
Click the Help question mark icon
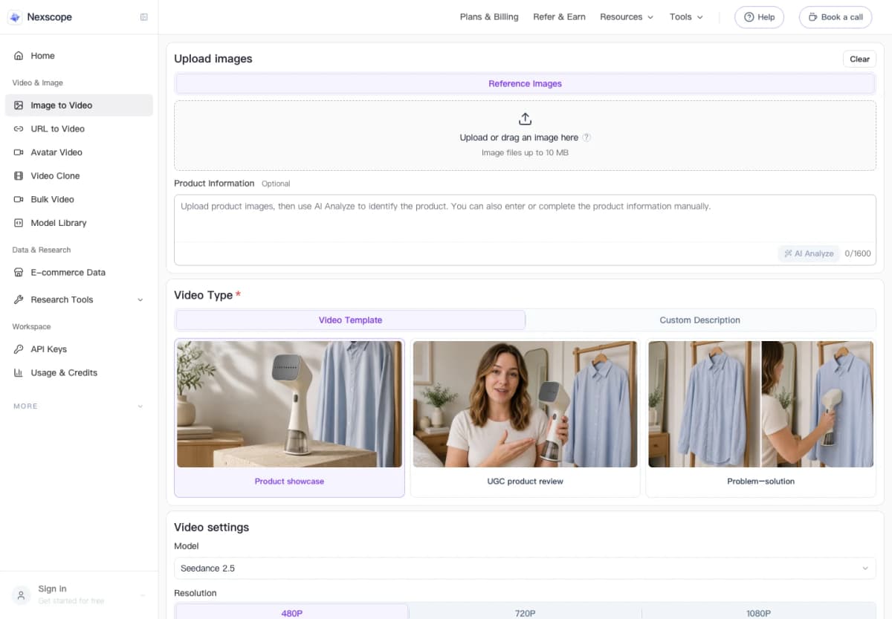tap(749, 17)
